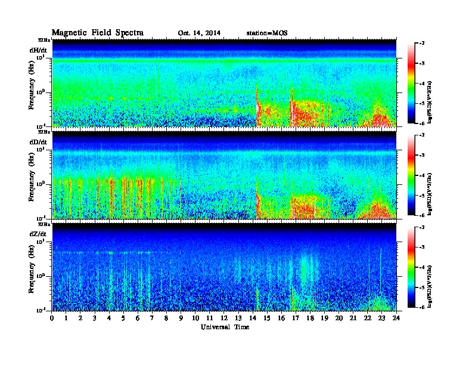
Task: Click the dZ/dt spectrogram plot
Action: click(224, 267)
